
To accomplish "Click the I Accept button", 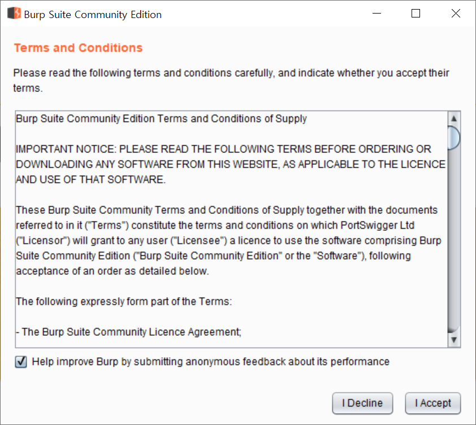I will 432,403.
